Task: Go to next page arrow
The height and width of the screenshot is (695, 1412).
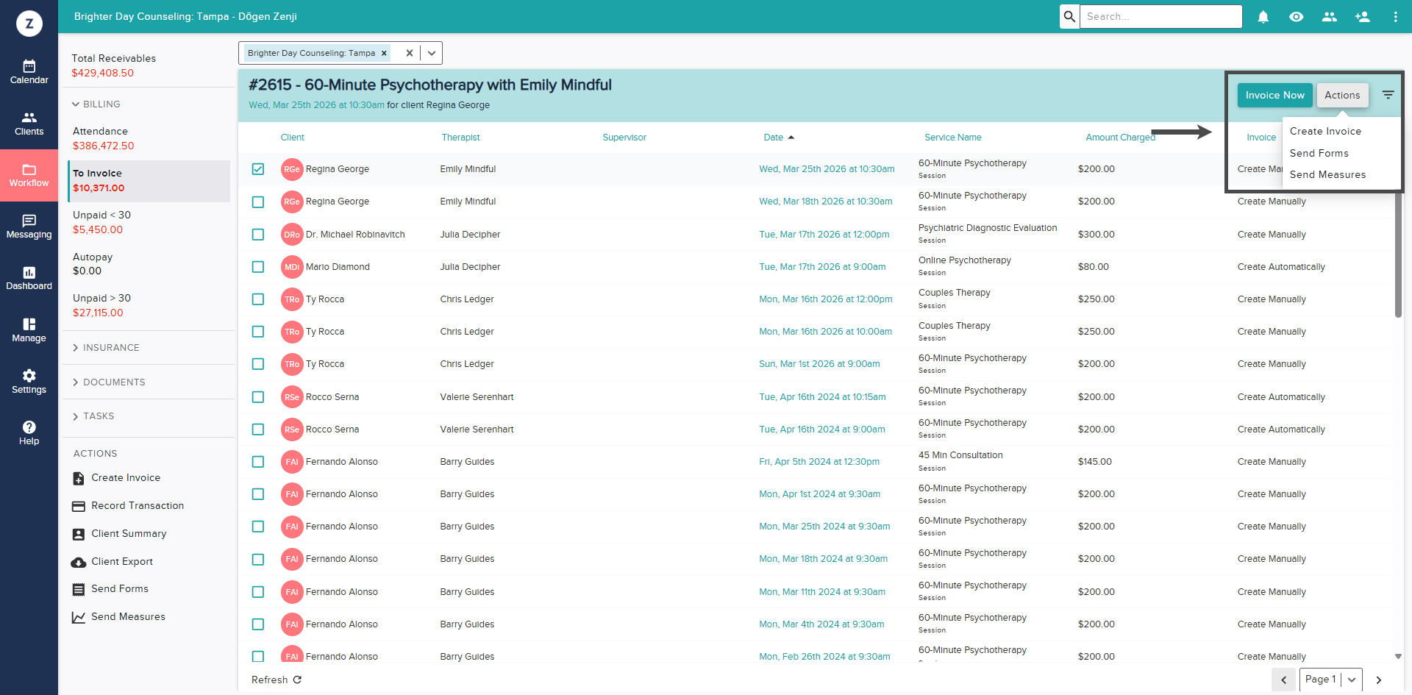Action: pyautogui.click(x=1379, y=680)
